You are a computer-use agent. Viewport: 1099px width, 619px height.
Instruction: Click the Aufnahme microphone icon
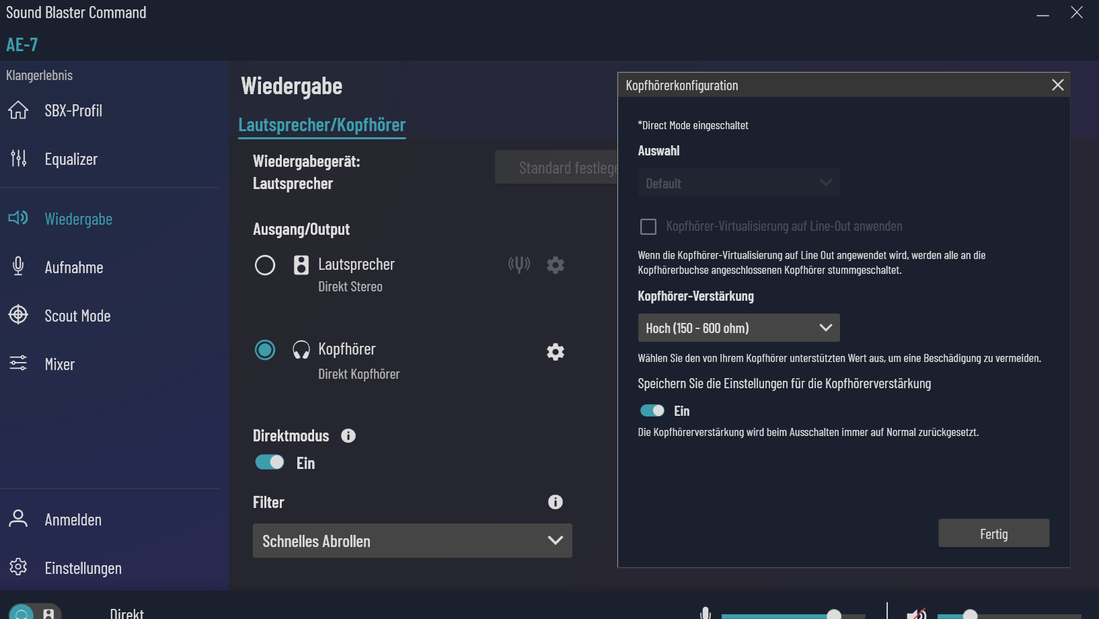[x=18, y=266]
